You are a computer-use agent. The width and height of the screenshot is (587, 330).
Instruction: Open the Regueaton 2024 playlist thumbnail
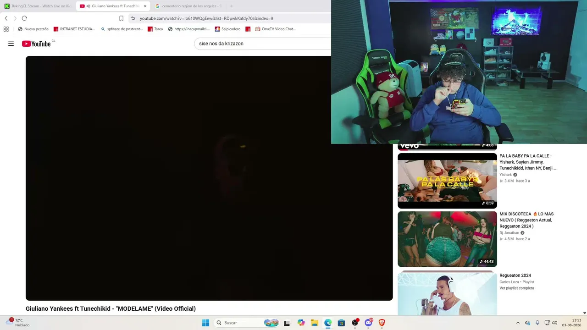pos(447,294)
